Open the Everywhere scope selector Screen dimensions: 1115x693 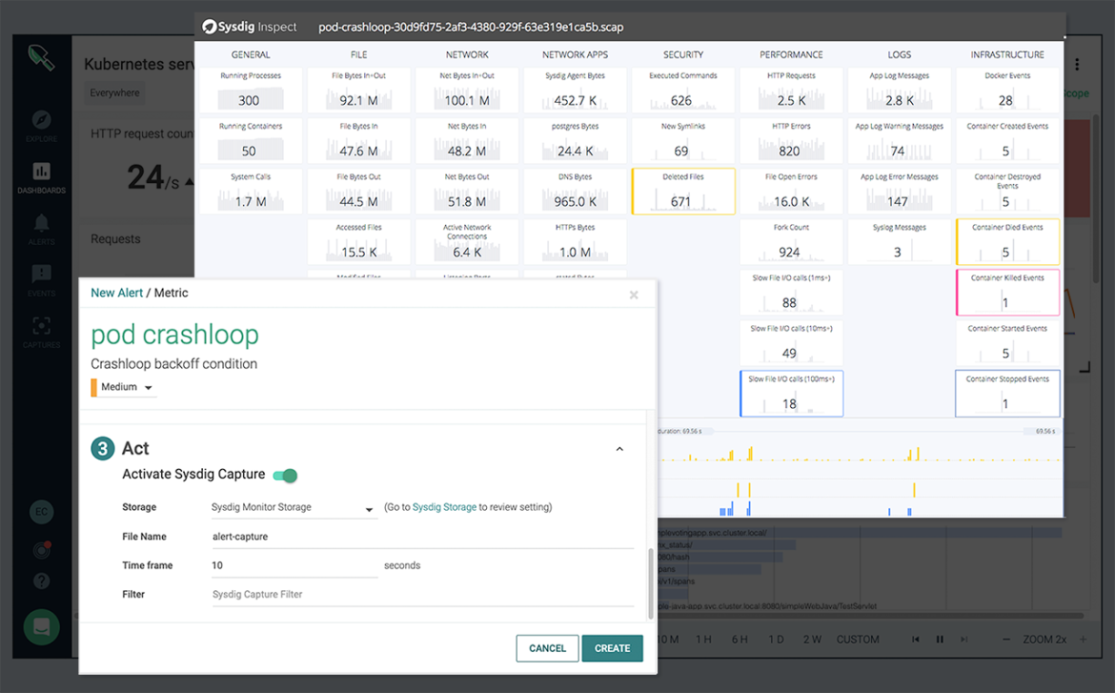click(114, 92)
